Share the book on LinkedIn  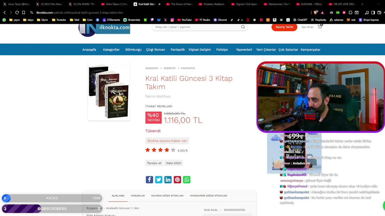tap(168, 180)
